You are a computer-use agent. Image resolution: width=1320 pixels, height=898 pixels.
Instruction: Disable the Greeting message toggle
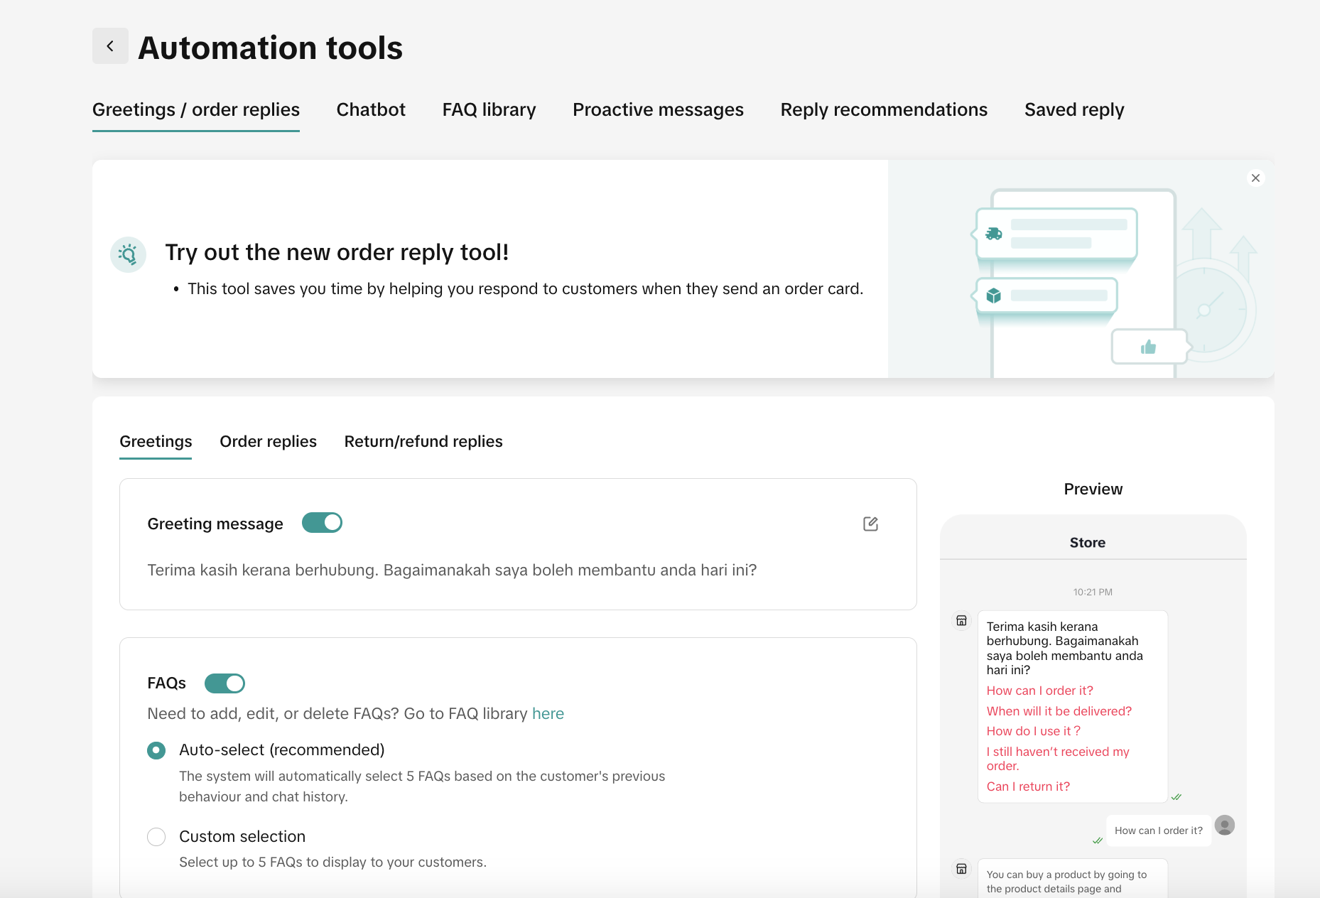322,523
